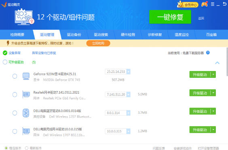Click the green 一键修复 button
Viewport: 228px width, 150px height.
coord(170,17)
